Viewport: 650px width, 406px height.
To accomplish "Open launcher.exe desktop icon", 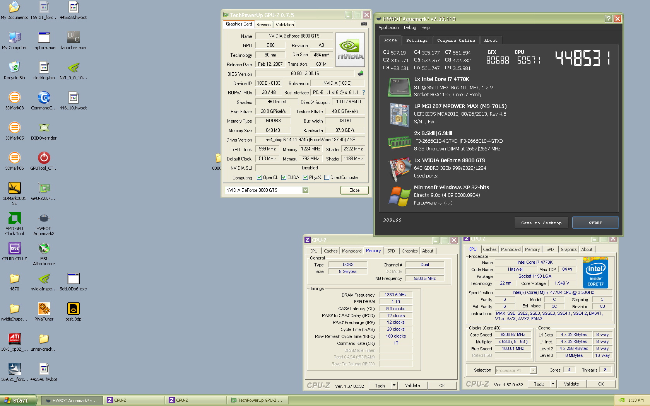I will coord(73,41).
